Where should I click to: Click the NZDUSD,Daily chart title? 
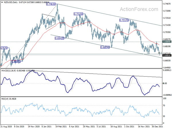[x=10, y=3]
